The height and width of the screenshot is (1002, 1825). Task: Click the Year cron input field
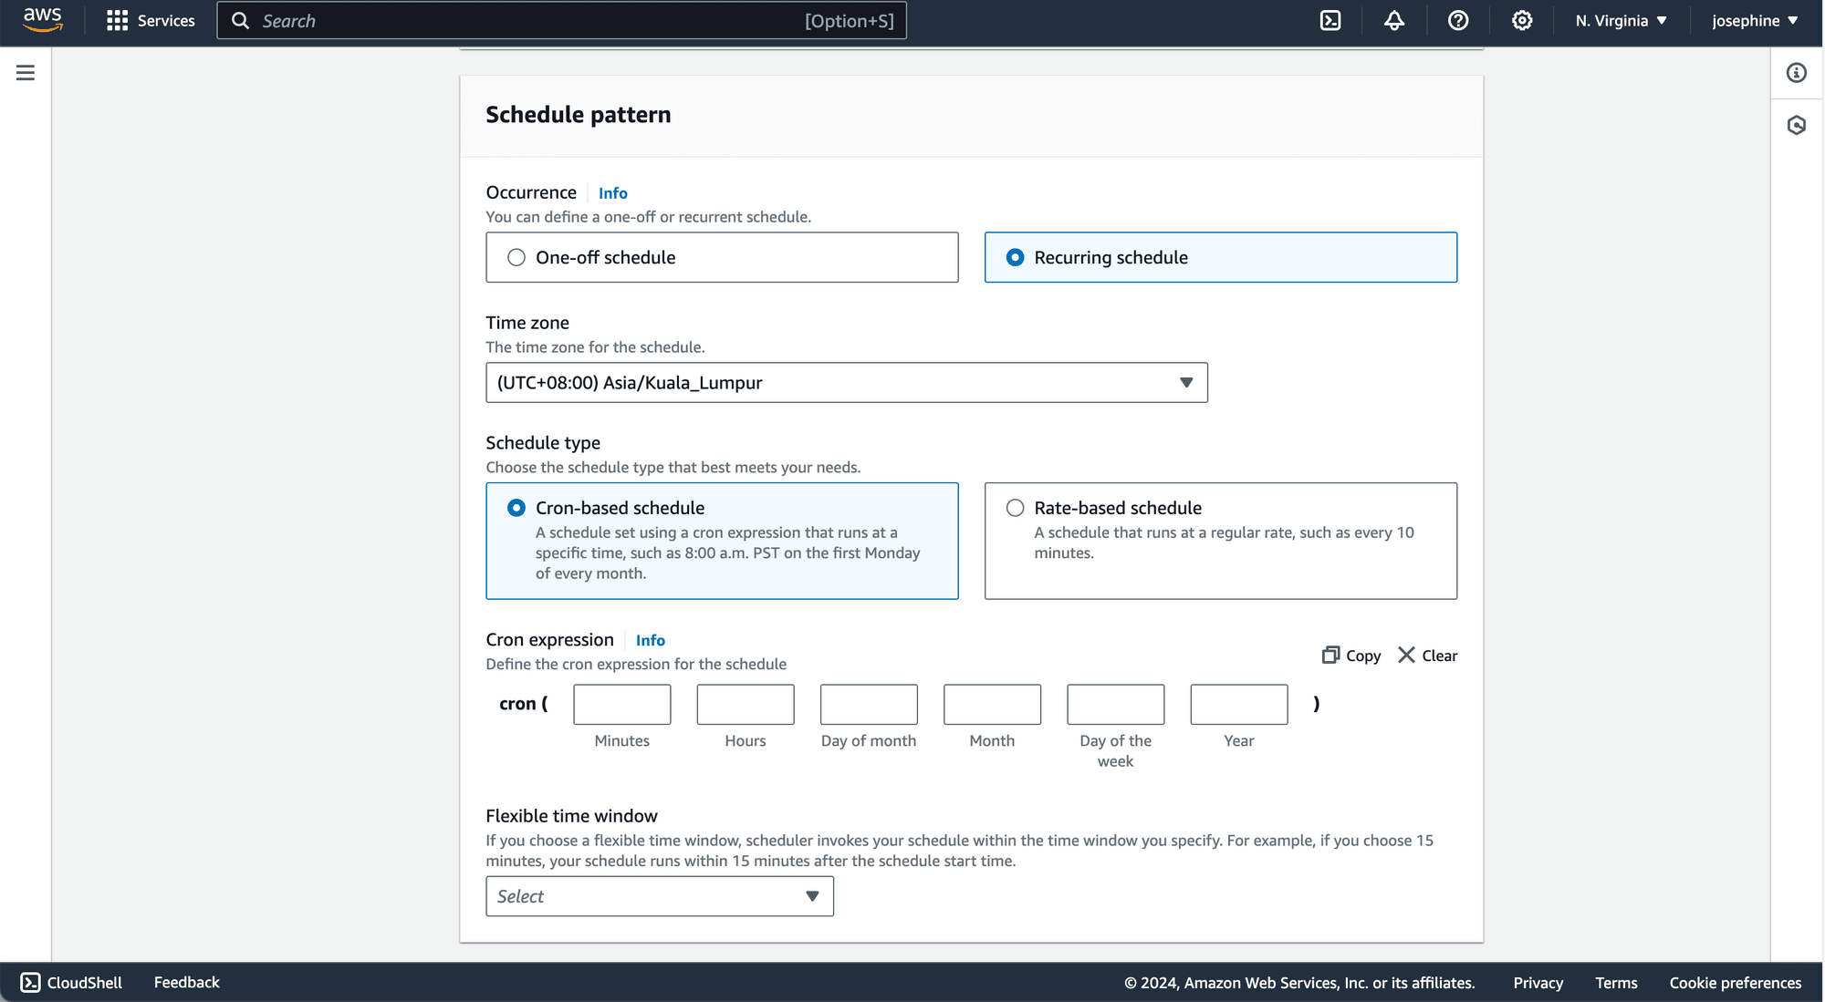pos(1239,705)
